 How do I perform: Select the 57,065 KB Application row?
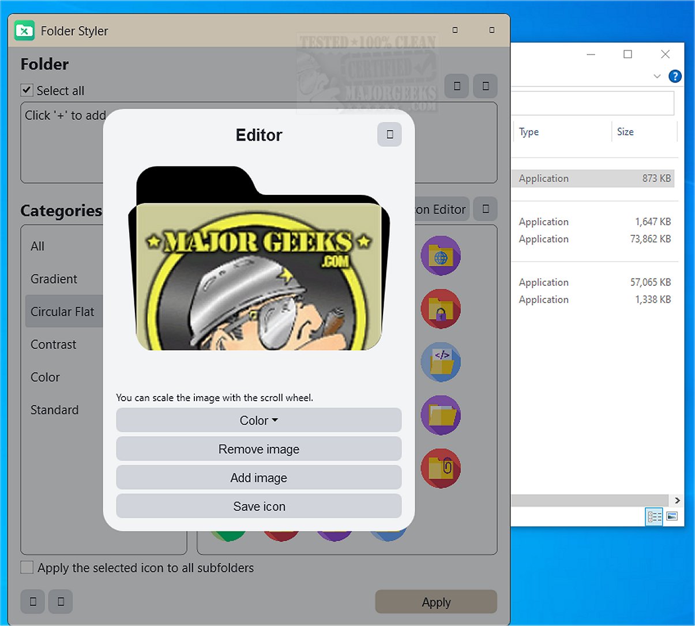click(x=593, y=282)
